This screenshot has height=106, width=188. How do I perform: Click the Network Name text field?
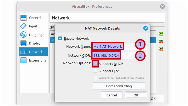point(120,46)
